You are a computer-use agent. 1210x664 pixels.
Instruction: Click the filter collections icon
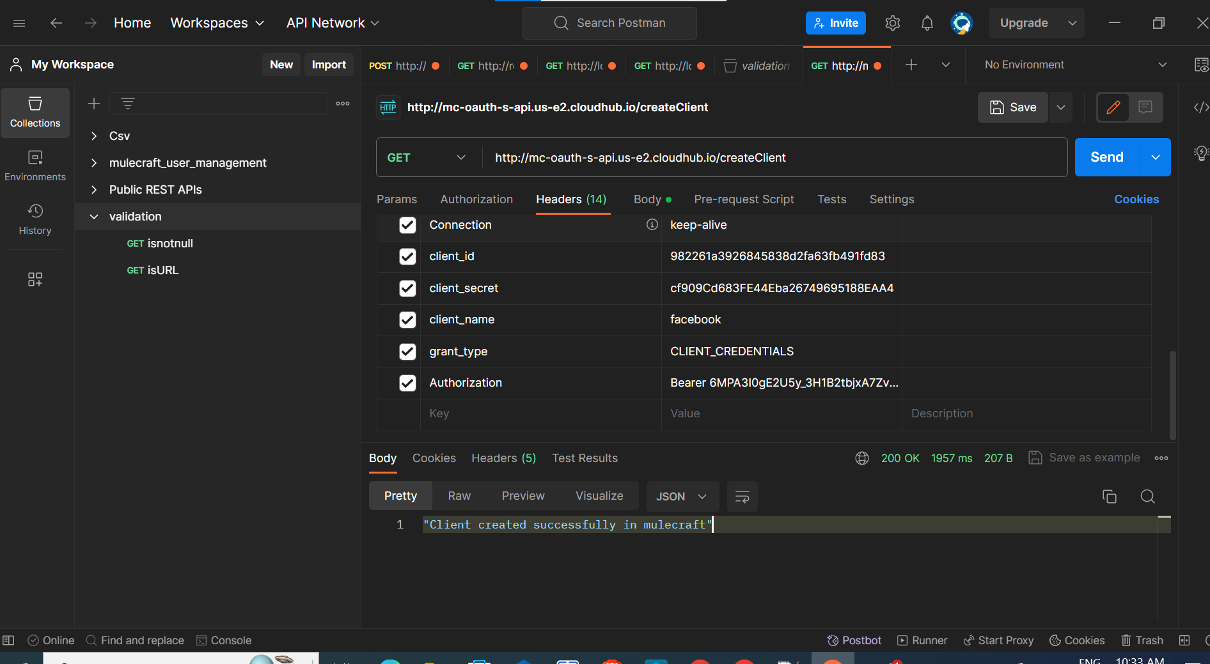[128, 104]
